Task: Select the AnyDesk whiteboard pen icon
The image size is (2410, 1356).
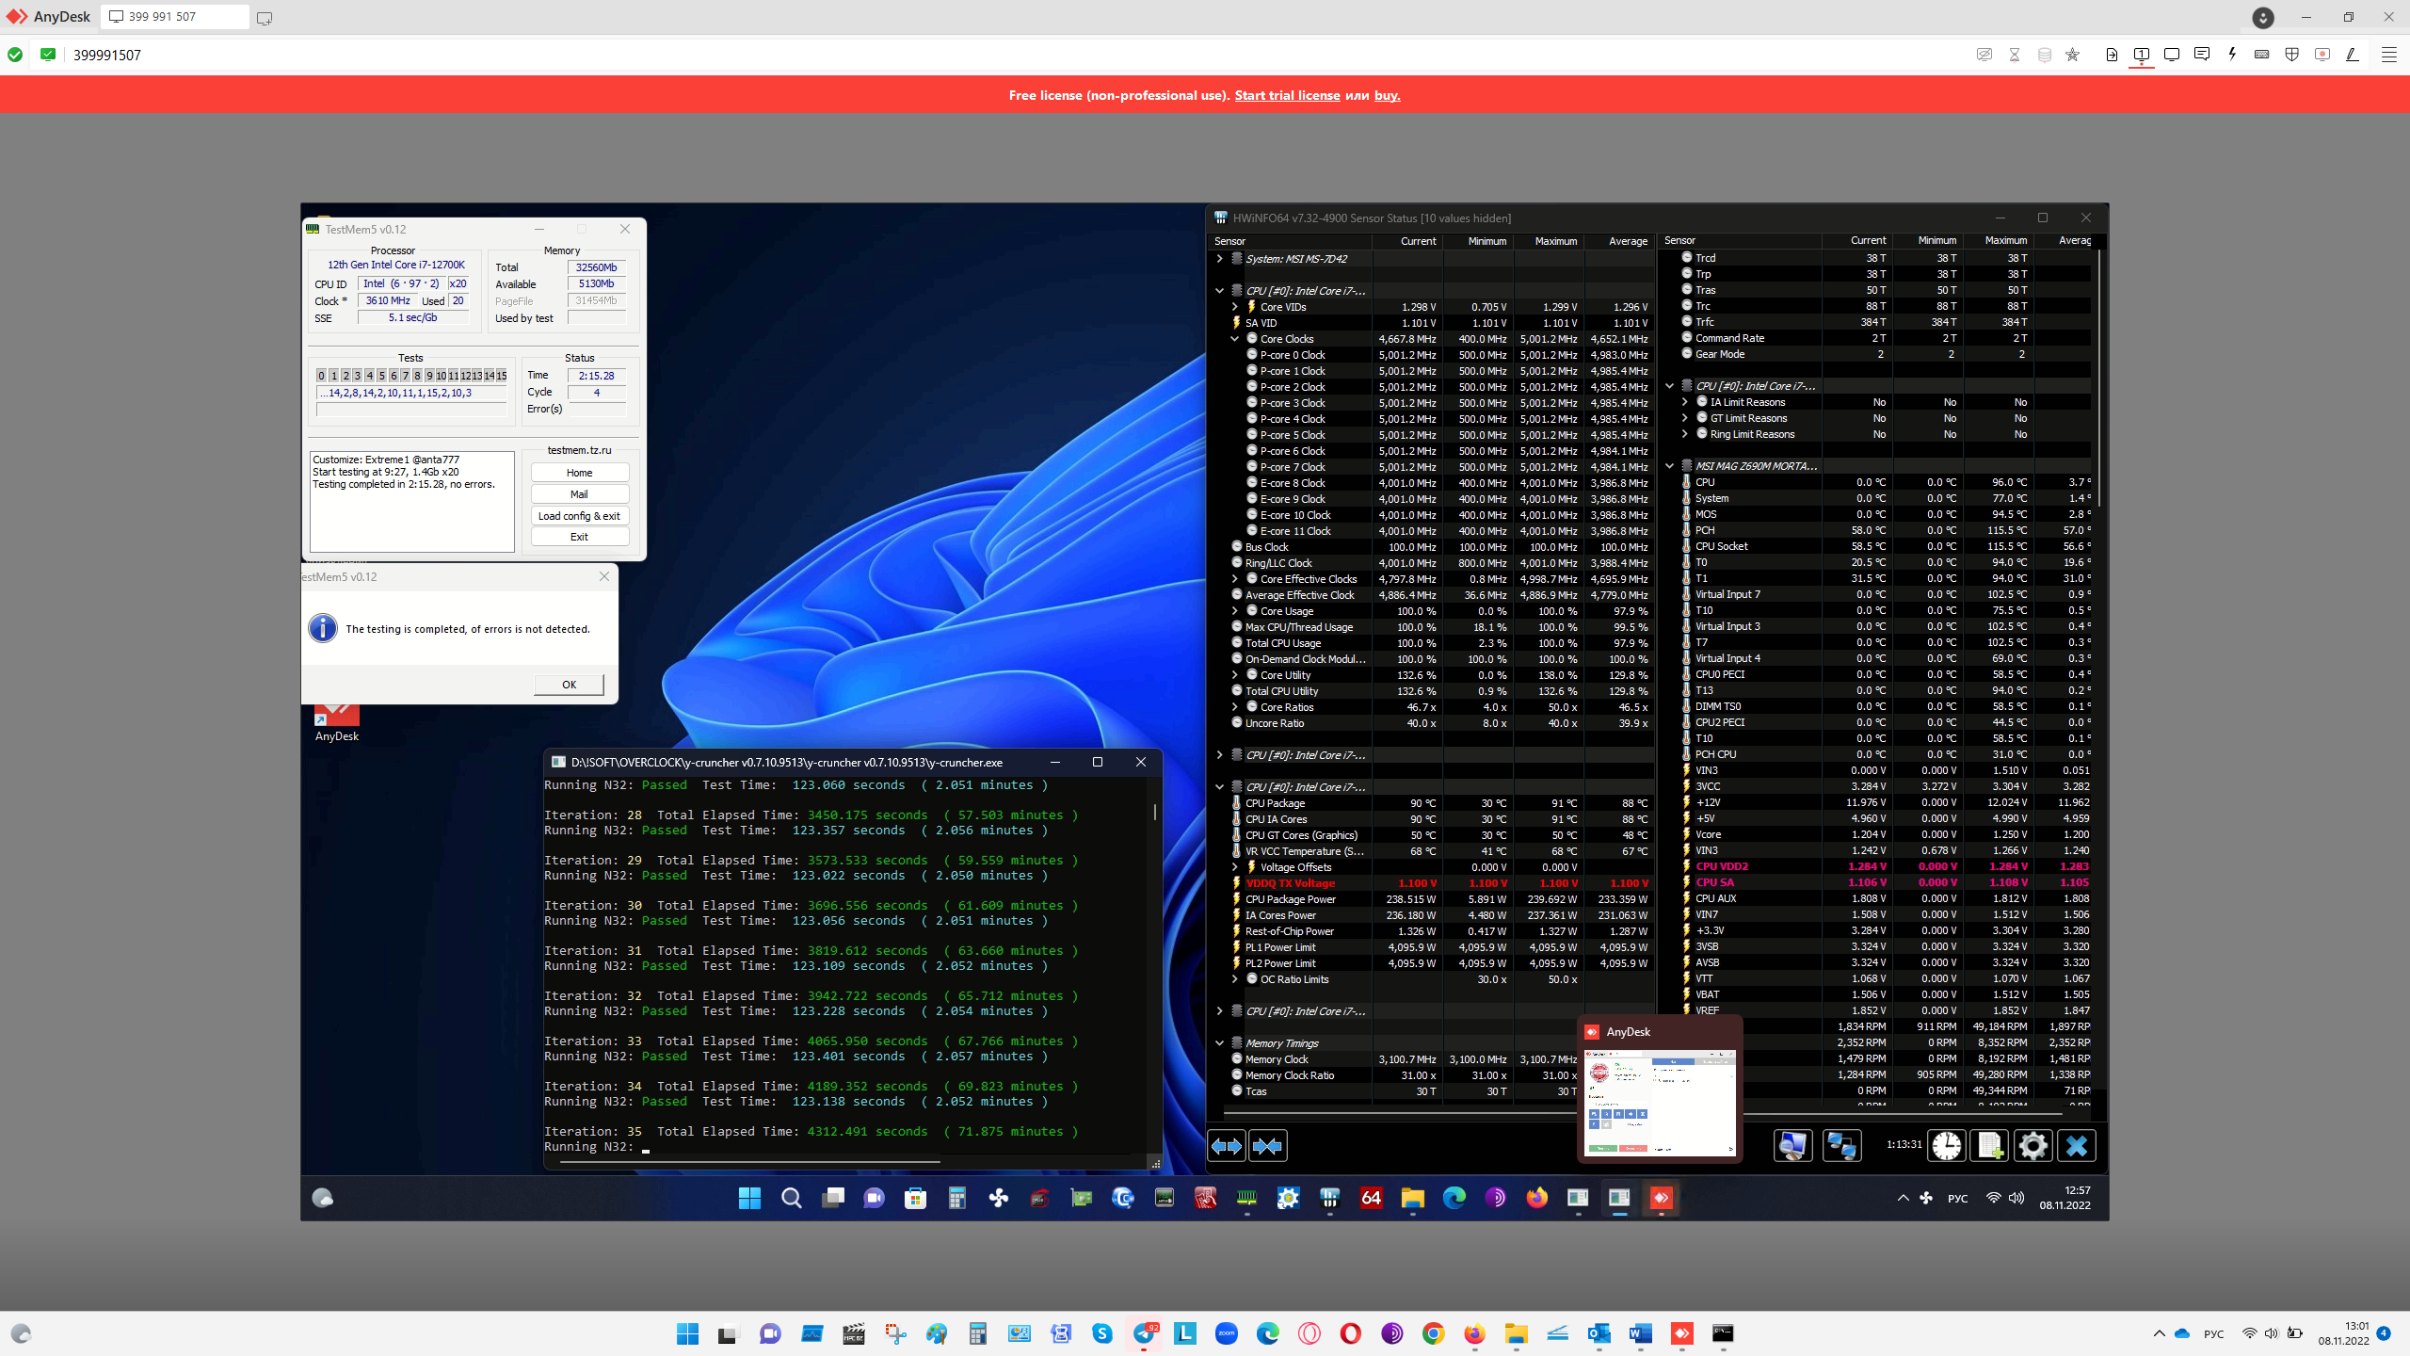Action: coord(2352,55)
